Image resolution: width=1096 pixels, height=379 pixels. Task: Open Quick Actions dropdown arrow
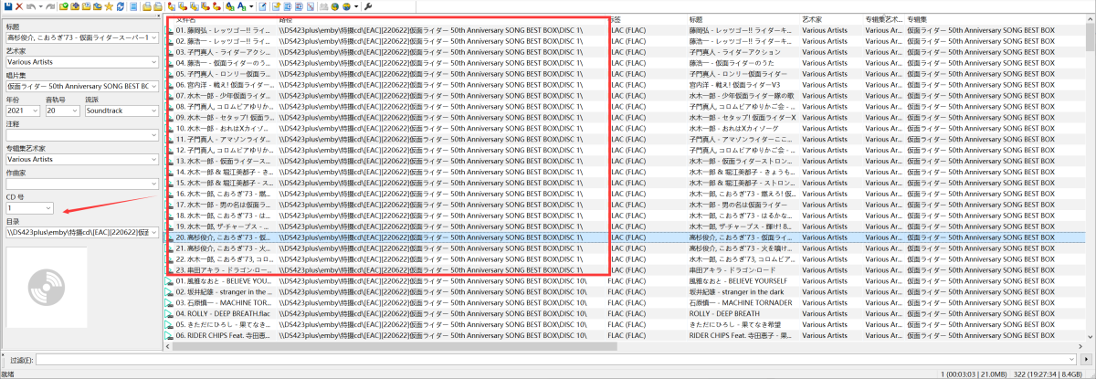251,6
